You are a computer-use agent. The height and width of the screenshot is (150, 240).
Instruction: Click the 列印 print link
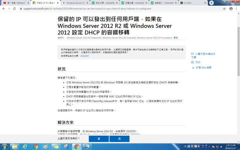(x=198, y=62)
